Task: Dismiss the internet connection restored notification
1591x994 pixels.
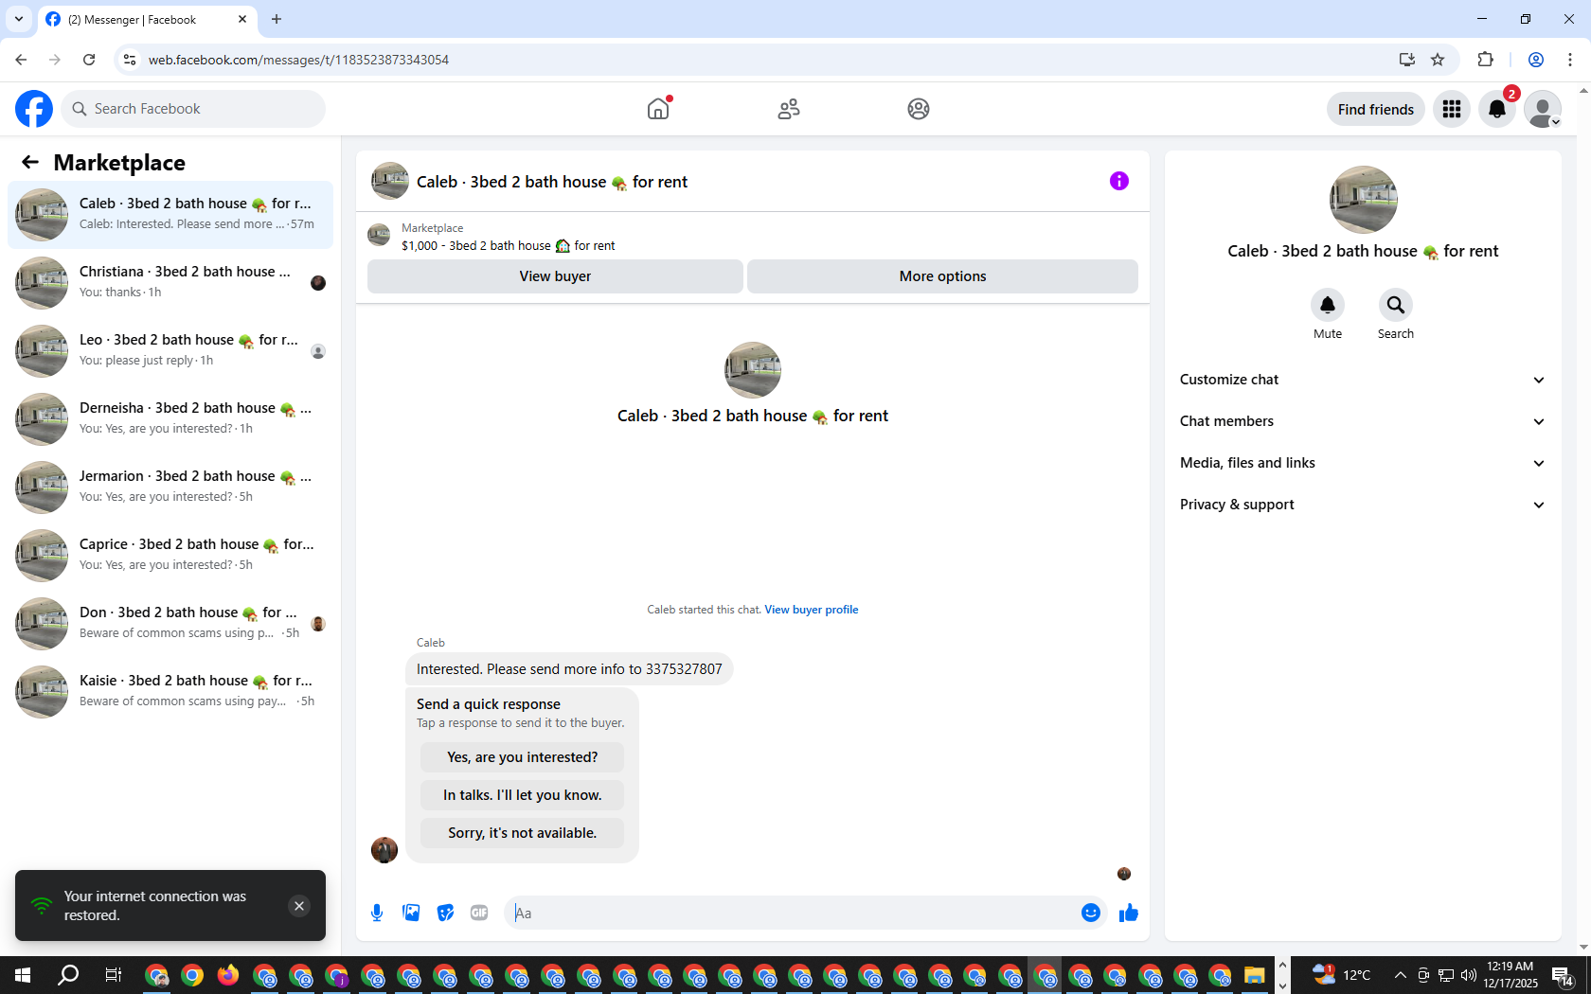Action: coord(299,906)
